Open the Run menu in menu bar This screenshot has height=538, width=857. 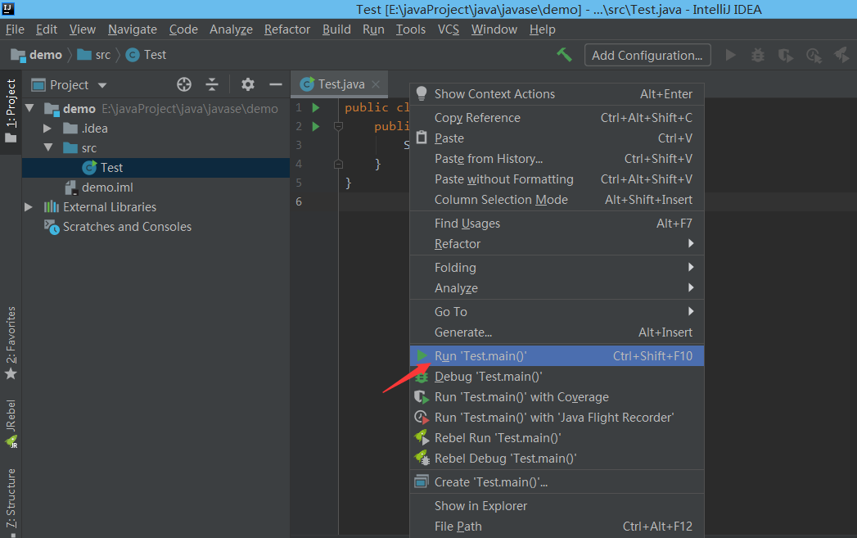373,29
